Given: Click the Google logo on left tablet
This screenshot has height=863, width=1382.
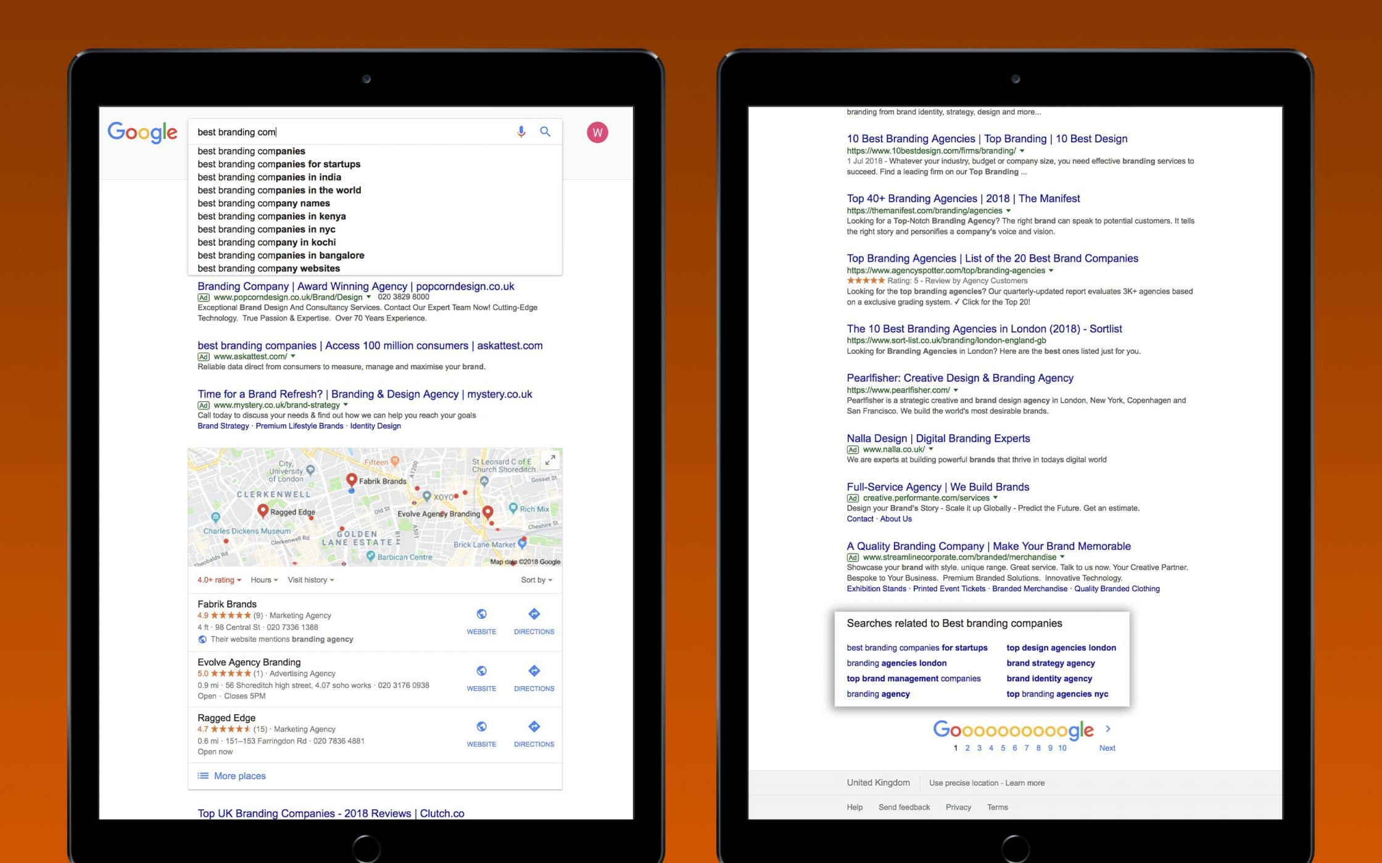Looking at the screenshot, I should [x=143, y=133].
